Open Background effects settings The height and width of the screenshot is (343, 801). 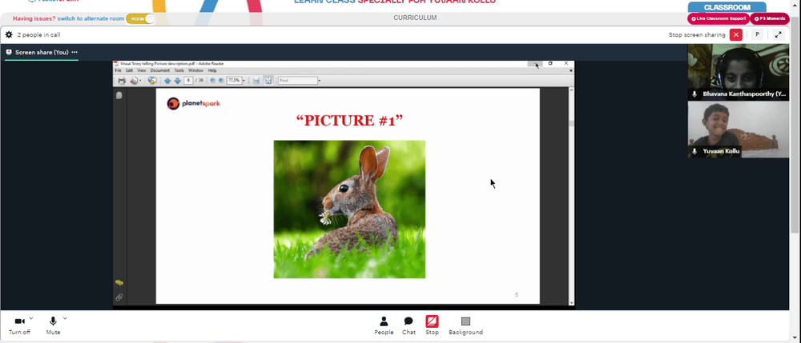point(465,325)
